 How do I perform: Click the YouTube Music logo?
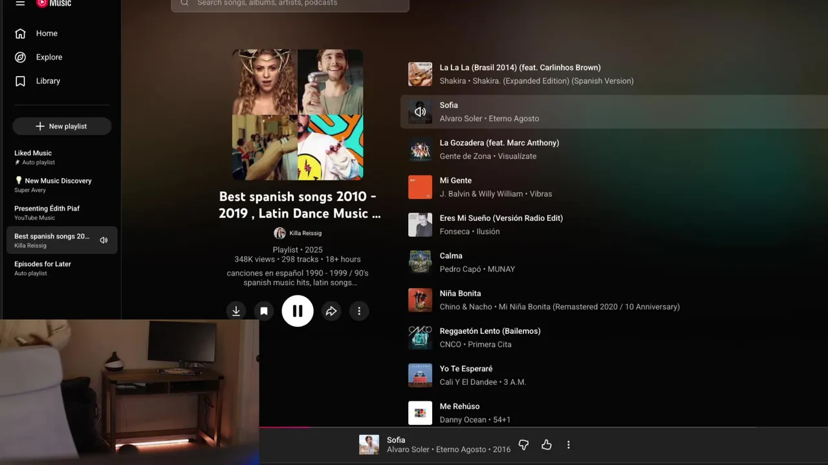click(x=54, y=3)
